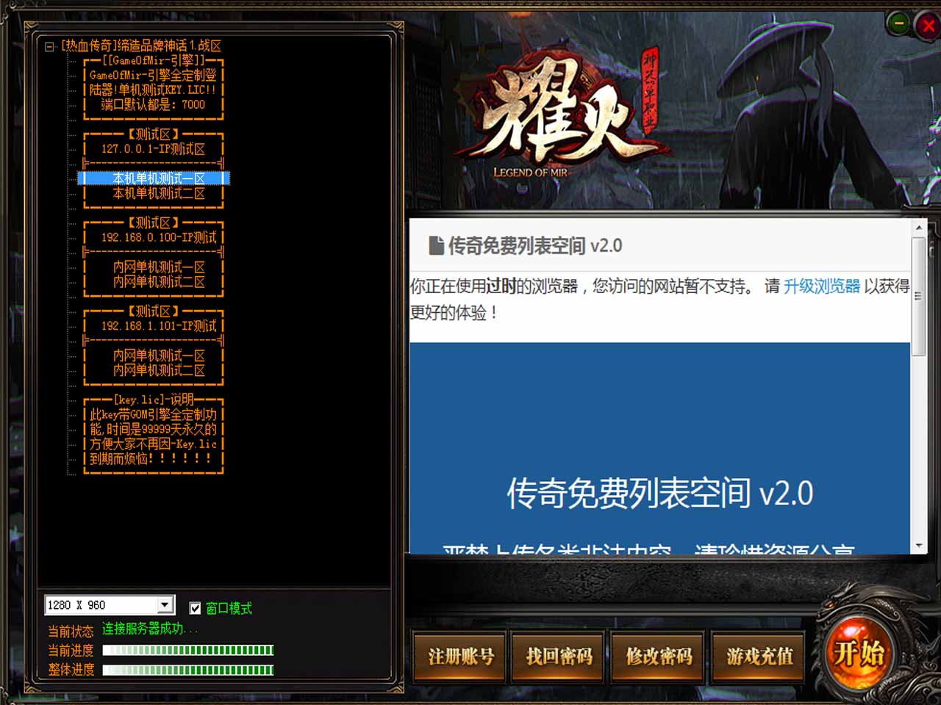This screenshot has height=705, width=941.
Task: Toggle the 窗口模式 checkbox
Action: tap(195, 608)
